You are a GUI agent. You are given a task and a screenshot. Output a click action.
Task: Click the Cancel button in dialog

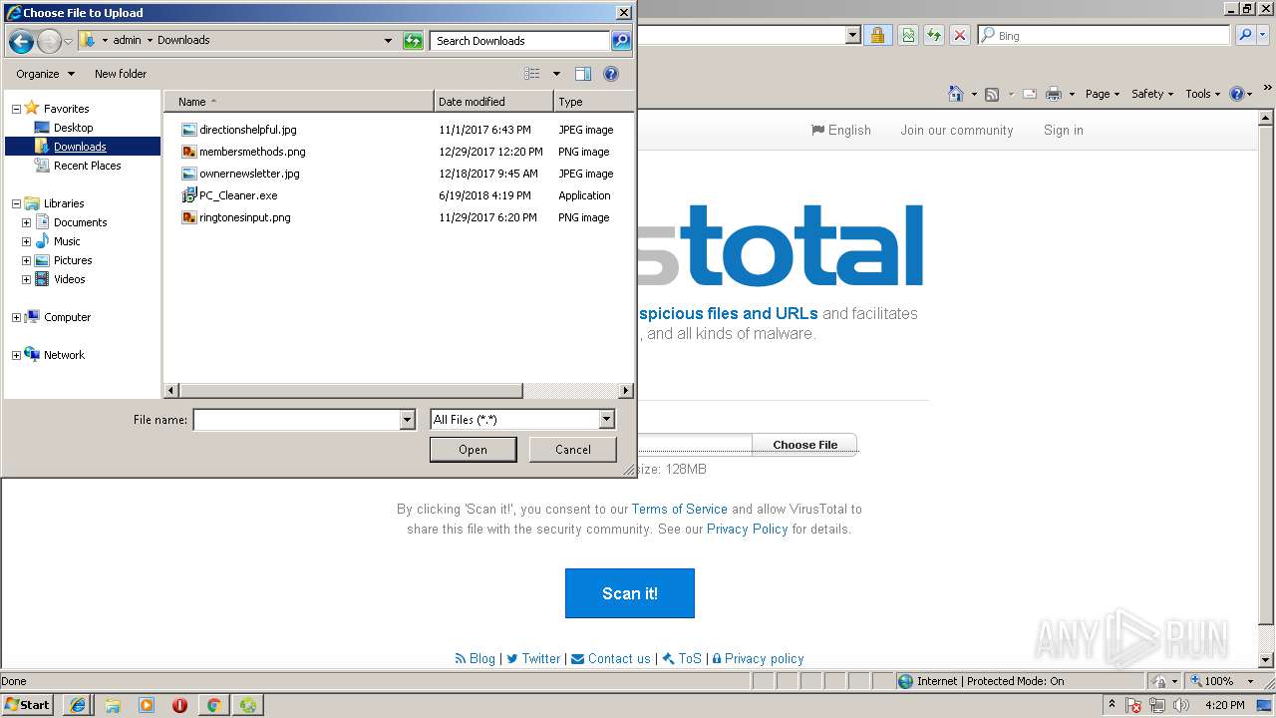pos(573,450)
